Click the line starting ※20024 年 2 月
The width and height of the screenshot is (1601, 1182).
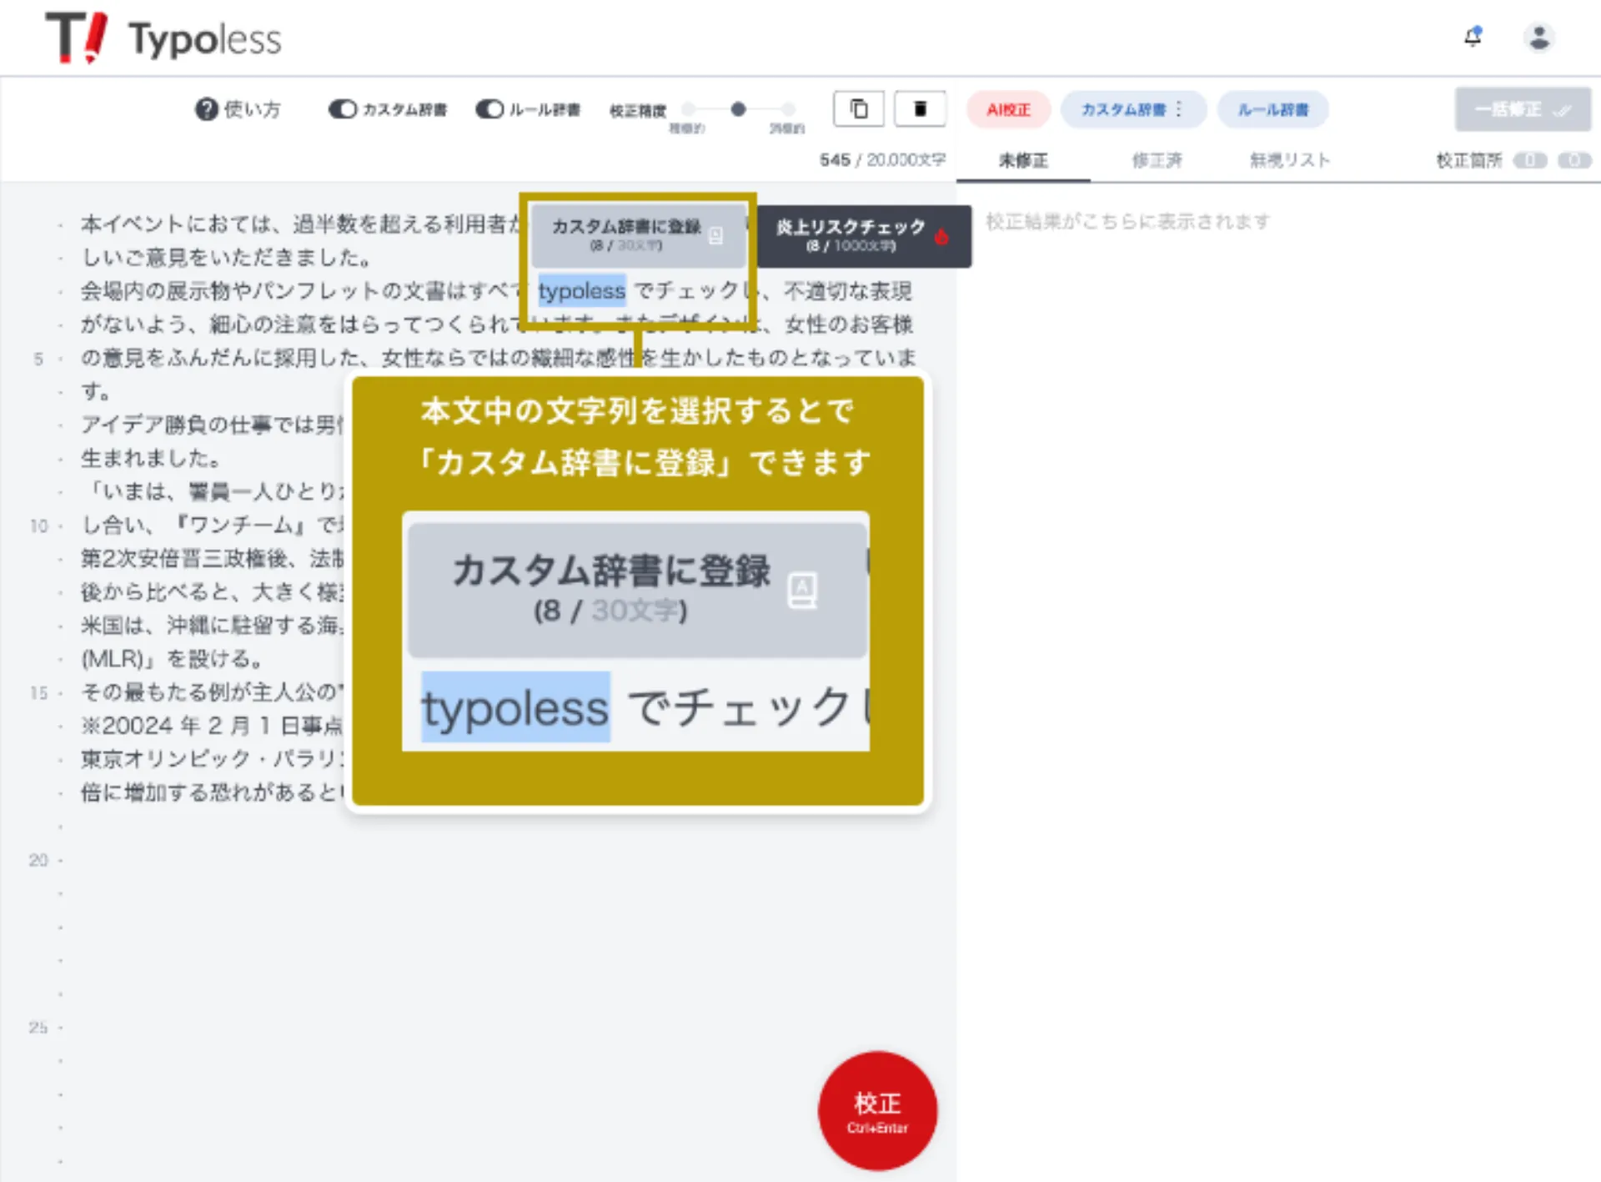(212, 725)
